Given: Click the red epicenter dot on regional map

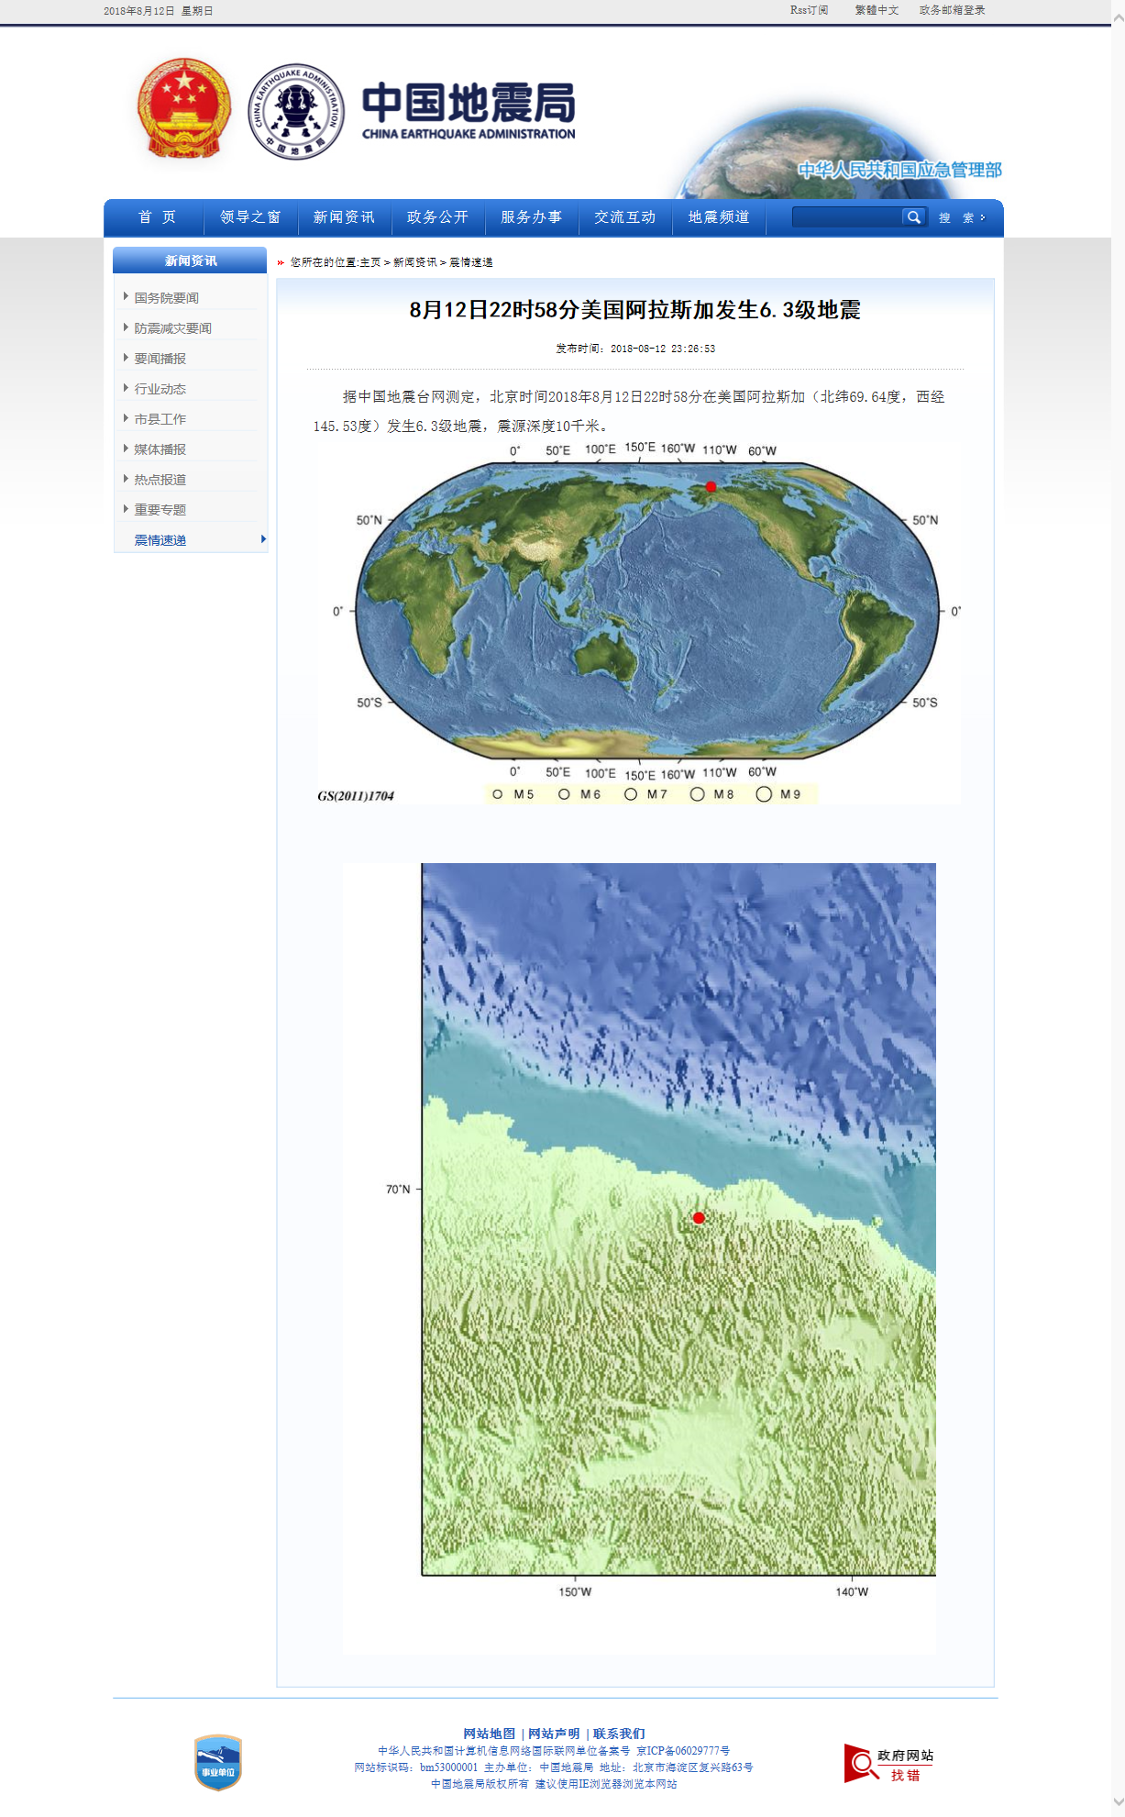Looking at the screenshot, I should (x=699, y=1218).
